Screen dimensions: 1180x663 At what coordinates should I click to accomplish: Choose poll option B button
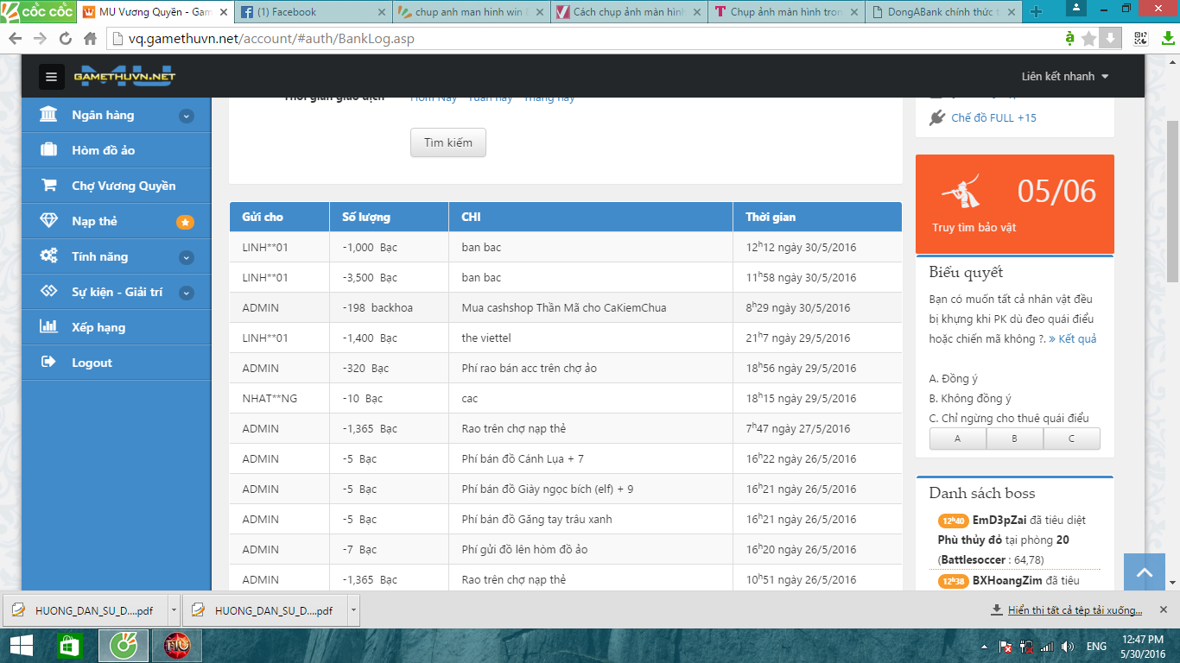[x=1014, y=439]
